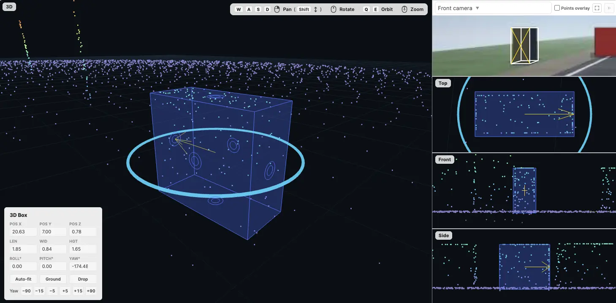Viewport: 616px width, 303px height.
Task: Click the Drop button
Action: [83, 279]
